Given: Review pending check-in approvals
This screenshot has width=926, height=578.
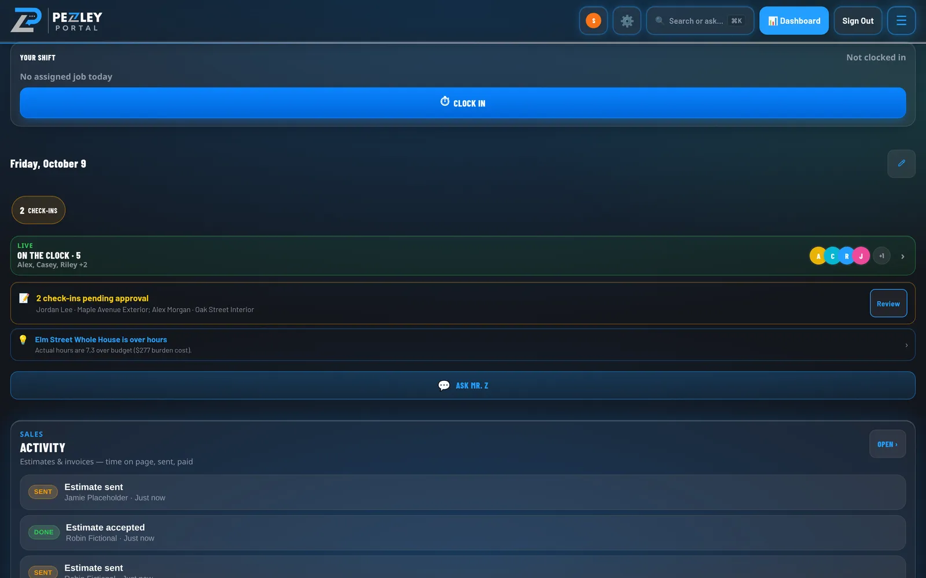Looking at the screenshot, I should click(888, 303).
